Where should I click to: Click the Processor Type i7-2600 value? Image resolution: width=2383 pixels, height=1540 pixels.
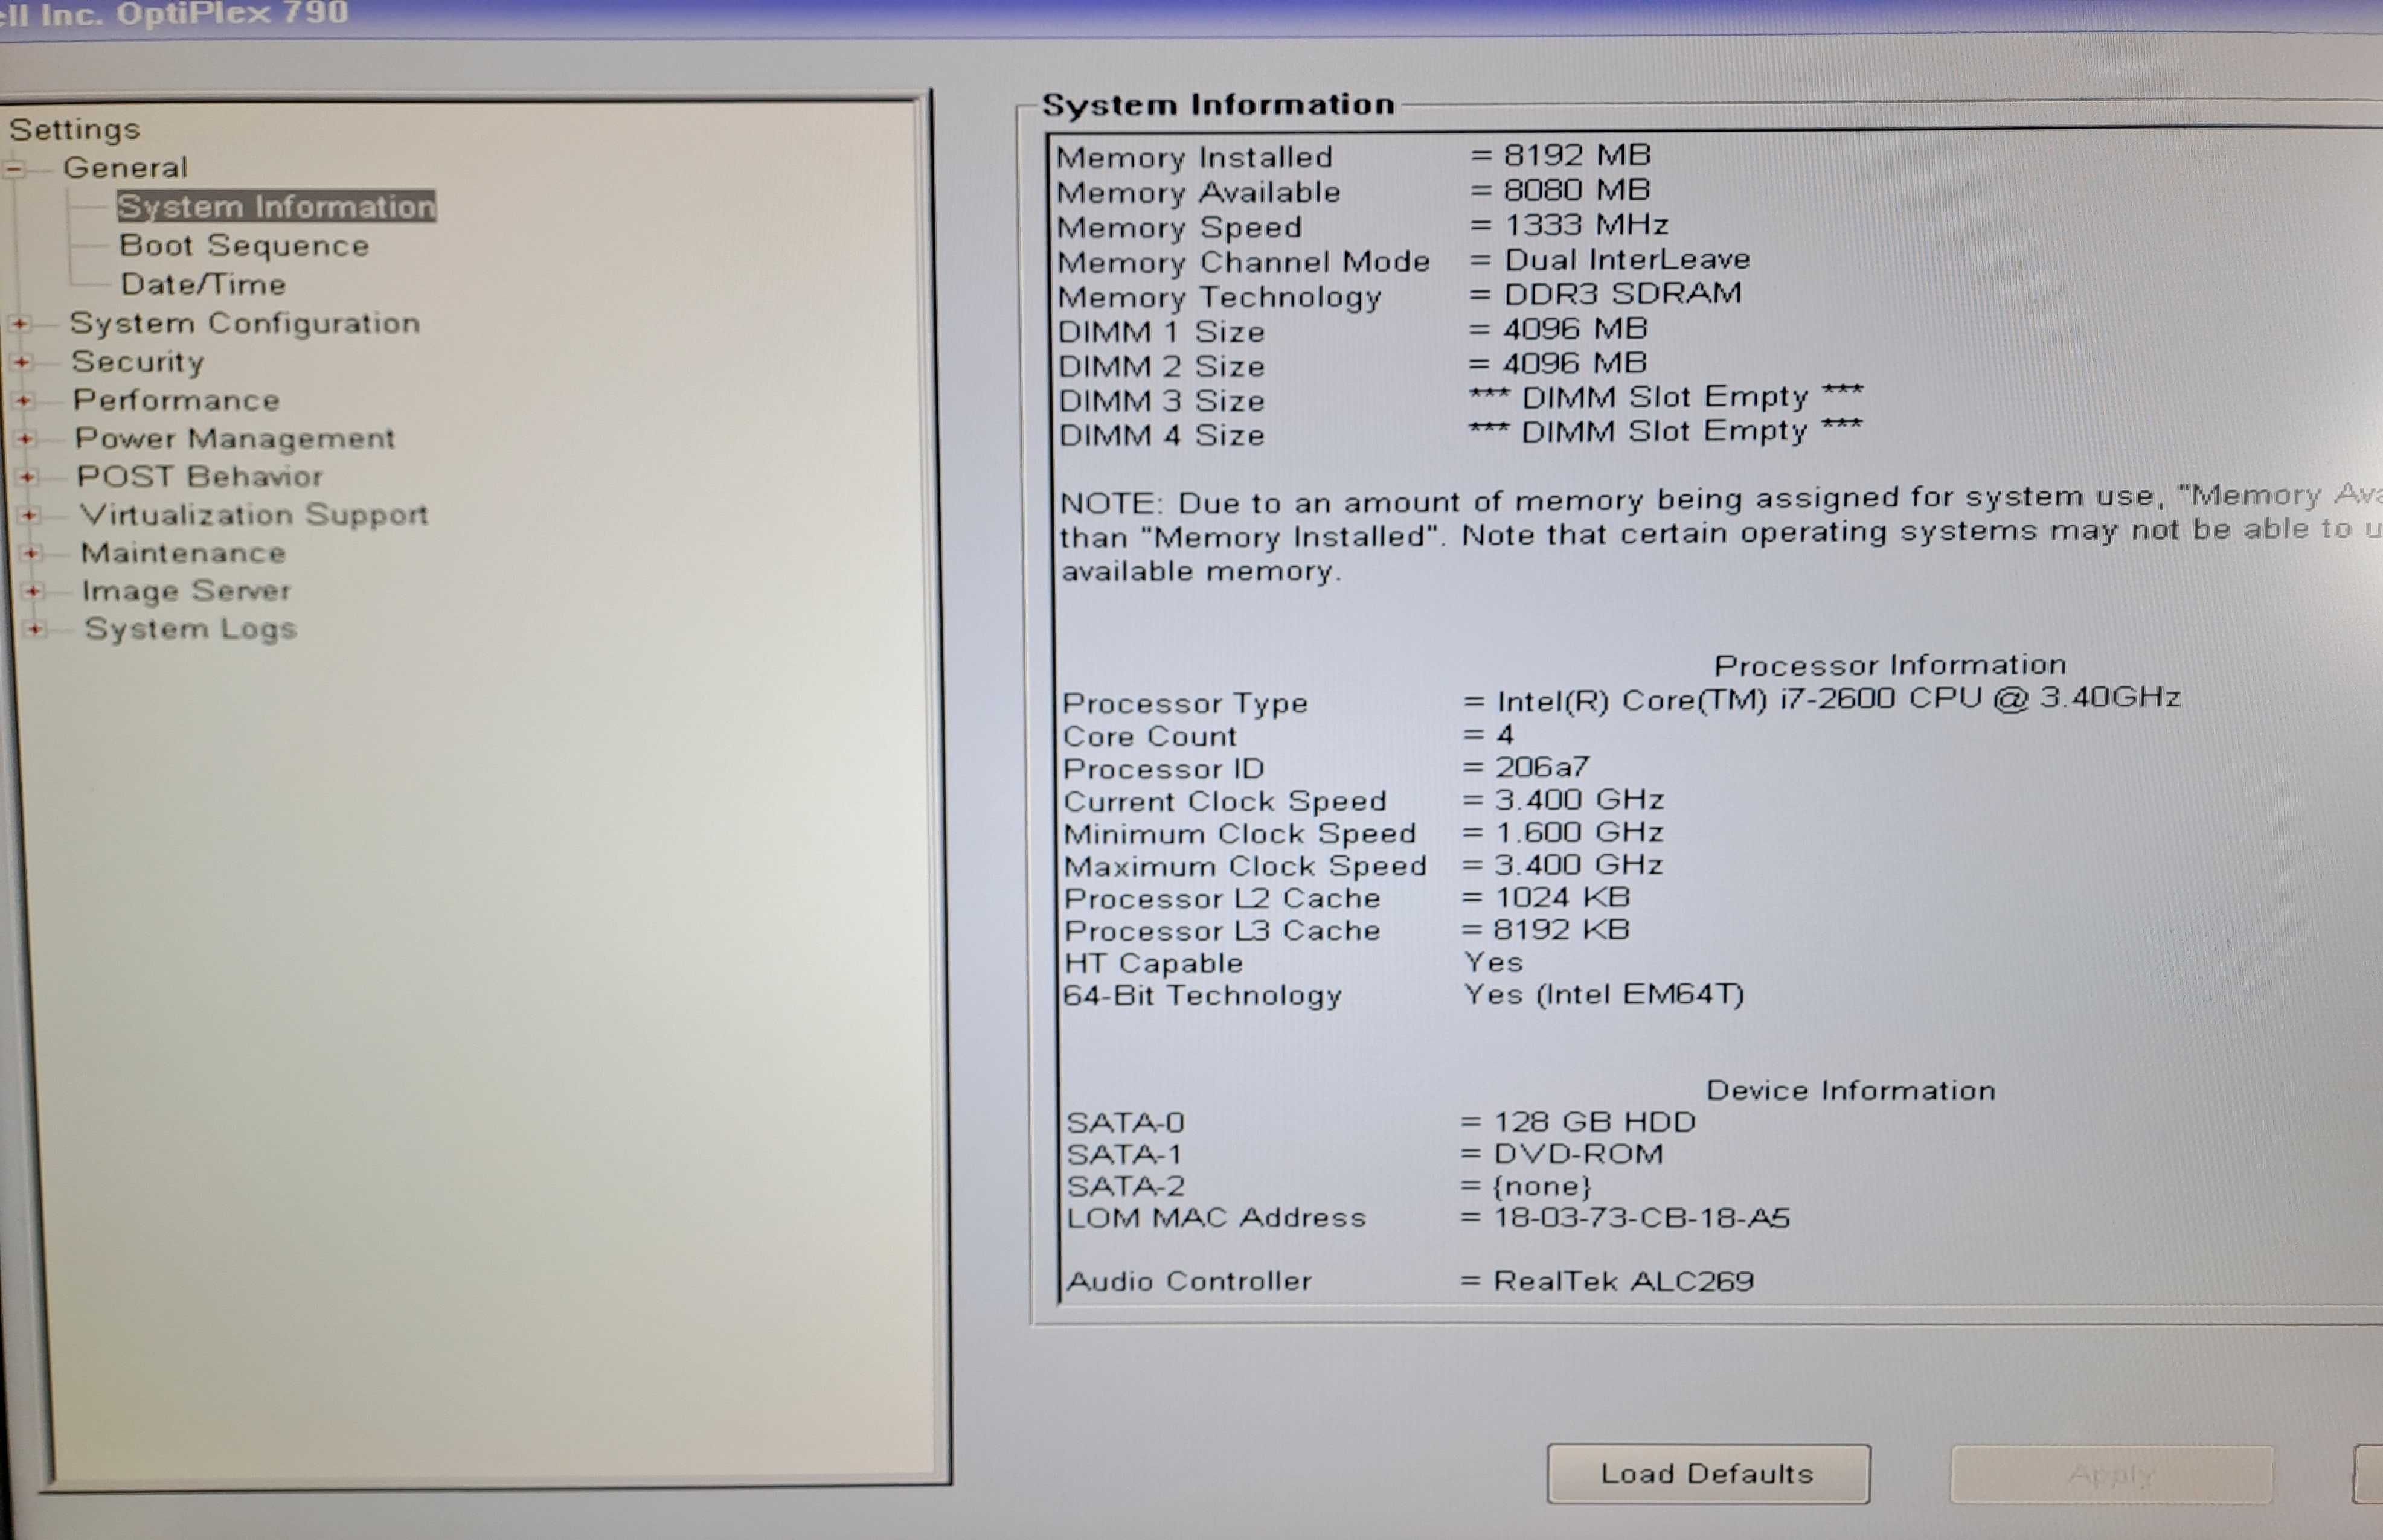(x=1822, y=699)
